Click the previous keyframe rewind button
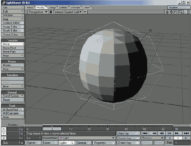Image resolution: width=191 pixels, height=146 pixels. tap(153, 133)
